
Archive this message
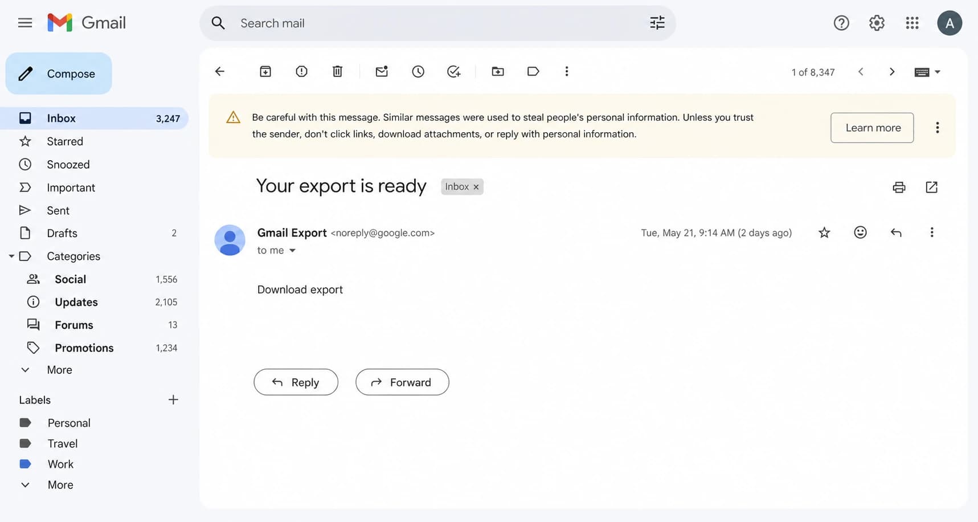click(265, 71)
